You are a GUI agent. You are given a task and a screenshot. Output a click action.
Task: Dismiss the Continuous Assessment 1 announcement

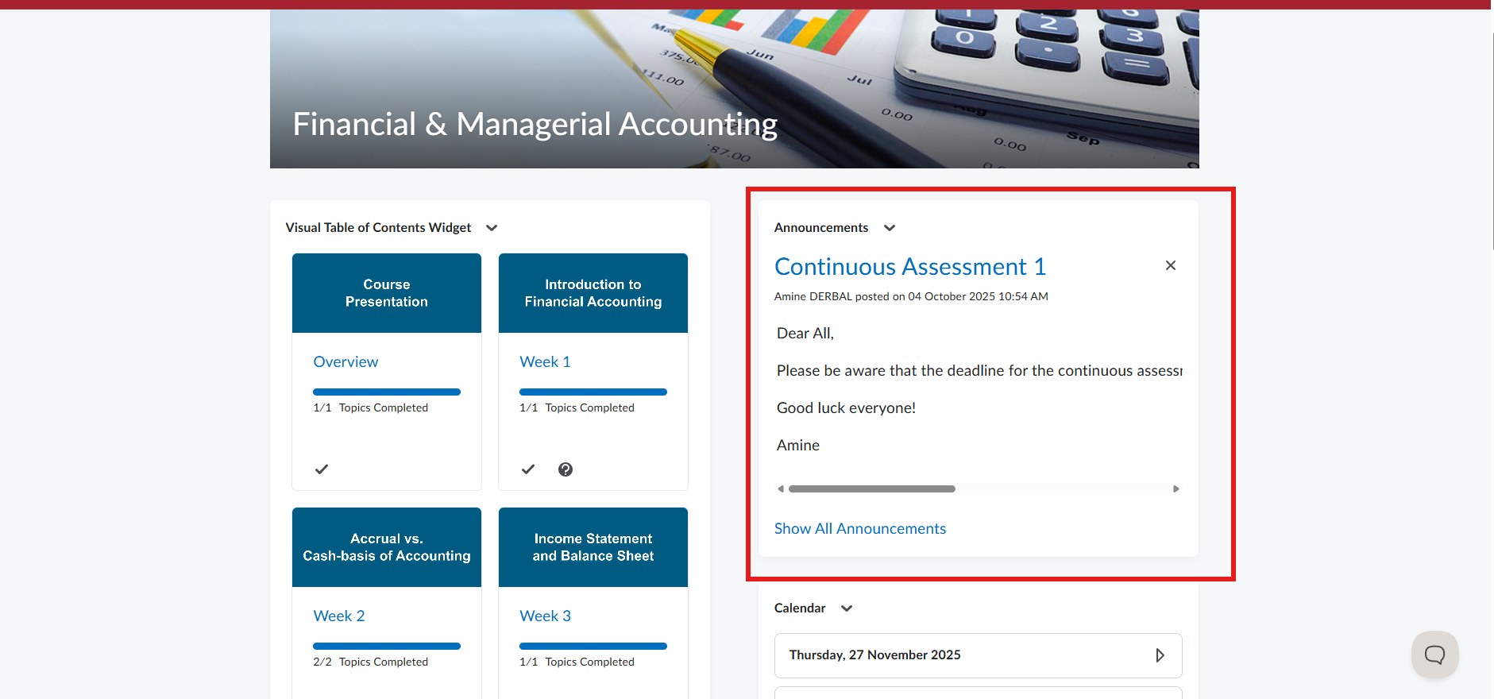tap(1170, 265)
